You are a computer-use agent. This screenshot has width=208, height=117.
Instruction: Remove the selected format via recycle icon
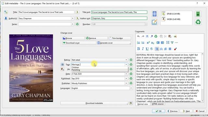click(x=198, y=22)
